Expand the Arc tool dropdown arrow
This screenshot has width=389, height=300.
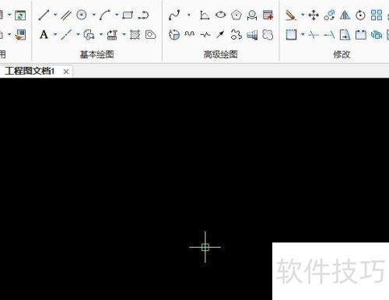pos(117,15)
